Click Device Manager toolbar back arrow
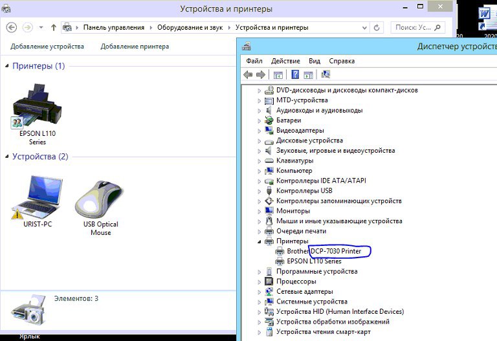Screen dimensions: 497x341 (x=248, y=75)
